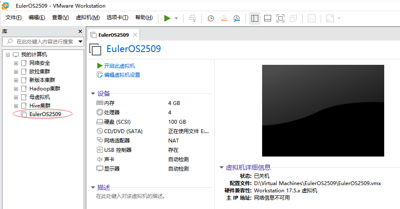Select the Hadoop集群 folder label
400x209 pixels.
(45, 89)
